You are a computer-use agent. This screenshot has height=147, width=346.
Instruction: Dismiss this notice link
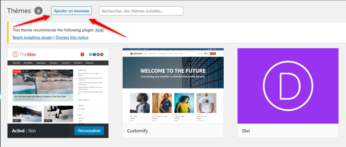(x=72, y=38)
